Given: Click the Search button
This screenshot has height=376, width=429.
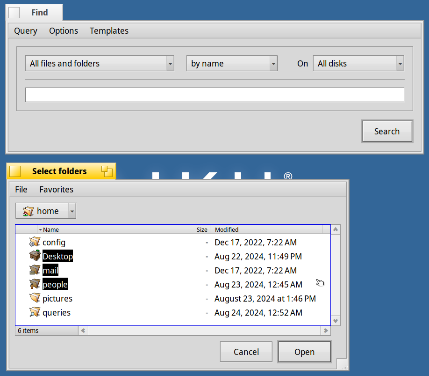Looking at the screenshot, I should [387, 132].
